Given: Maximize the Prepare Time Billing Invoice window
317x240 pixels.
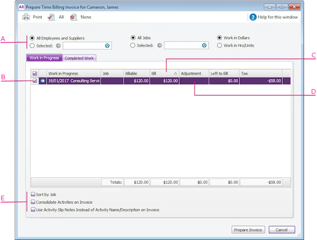Looking at the screenshot, I should (282, 7).
